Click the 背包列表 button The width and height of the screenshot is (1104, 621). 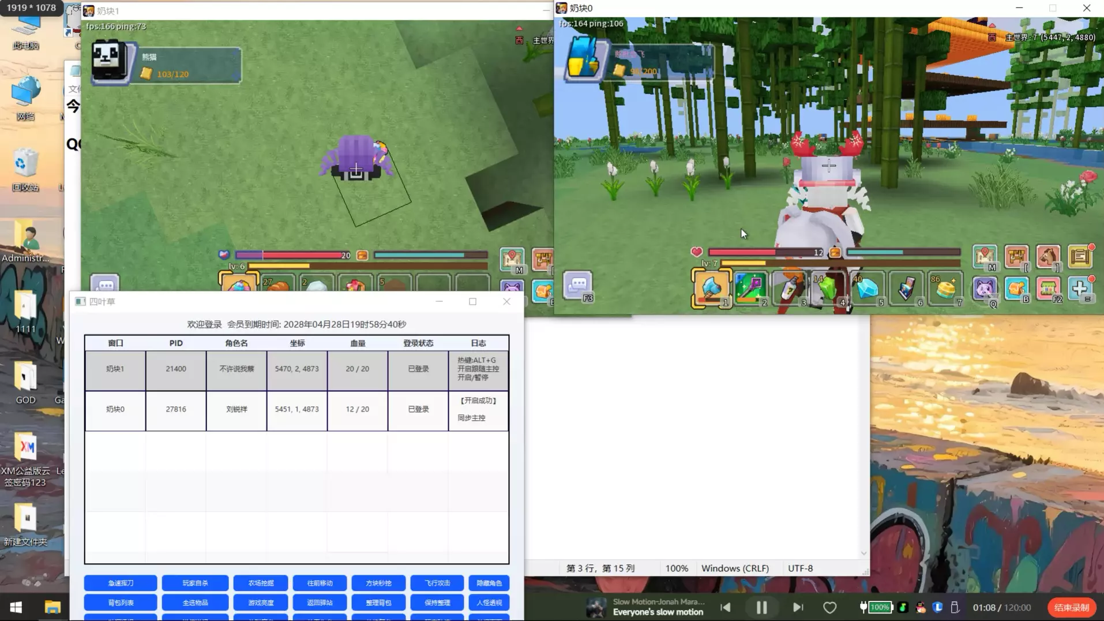tap(121, 603)
